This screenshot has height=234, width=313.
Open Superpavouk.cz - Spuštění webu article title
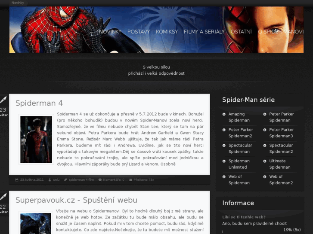[76, 200]
